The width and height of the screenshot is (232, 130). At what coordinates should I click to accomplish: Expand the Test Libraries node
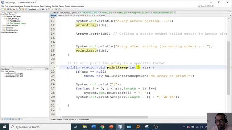(x=3, y=30)
